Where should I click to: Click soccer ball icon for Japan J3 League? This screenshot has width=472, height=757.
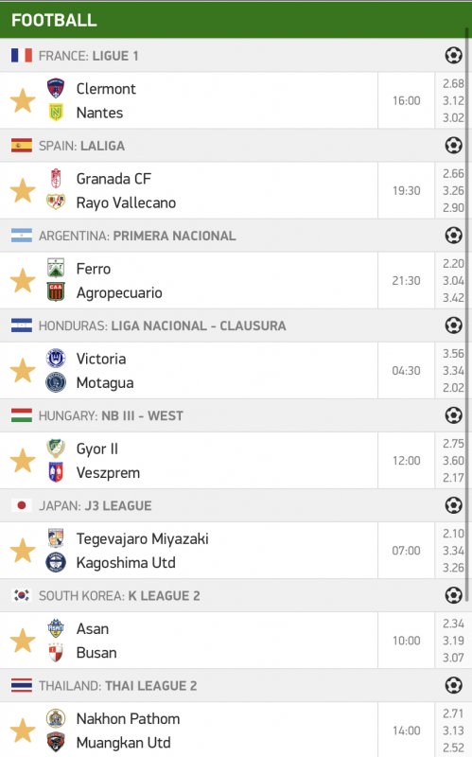pos(453,505)
